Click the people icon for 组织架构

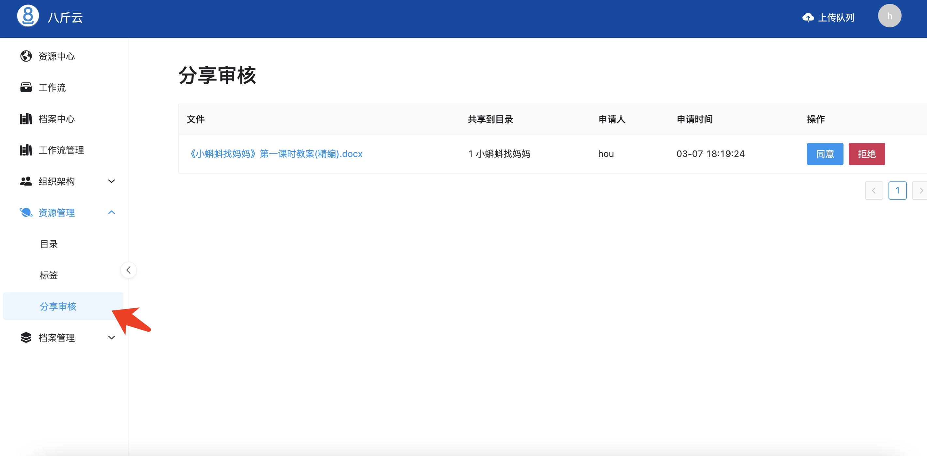[x=26, y=181]
